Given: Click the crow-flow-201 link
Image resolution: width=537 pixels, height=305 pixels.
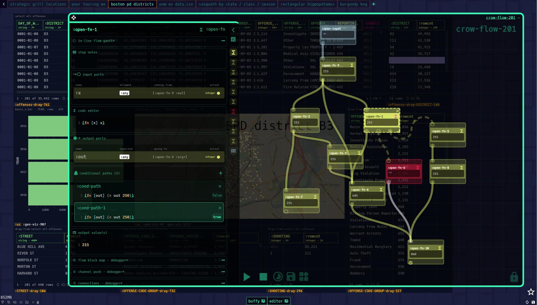Looking at the screenshot, I should 500,18.
